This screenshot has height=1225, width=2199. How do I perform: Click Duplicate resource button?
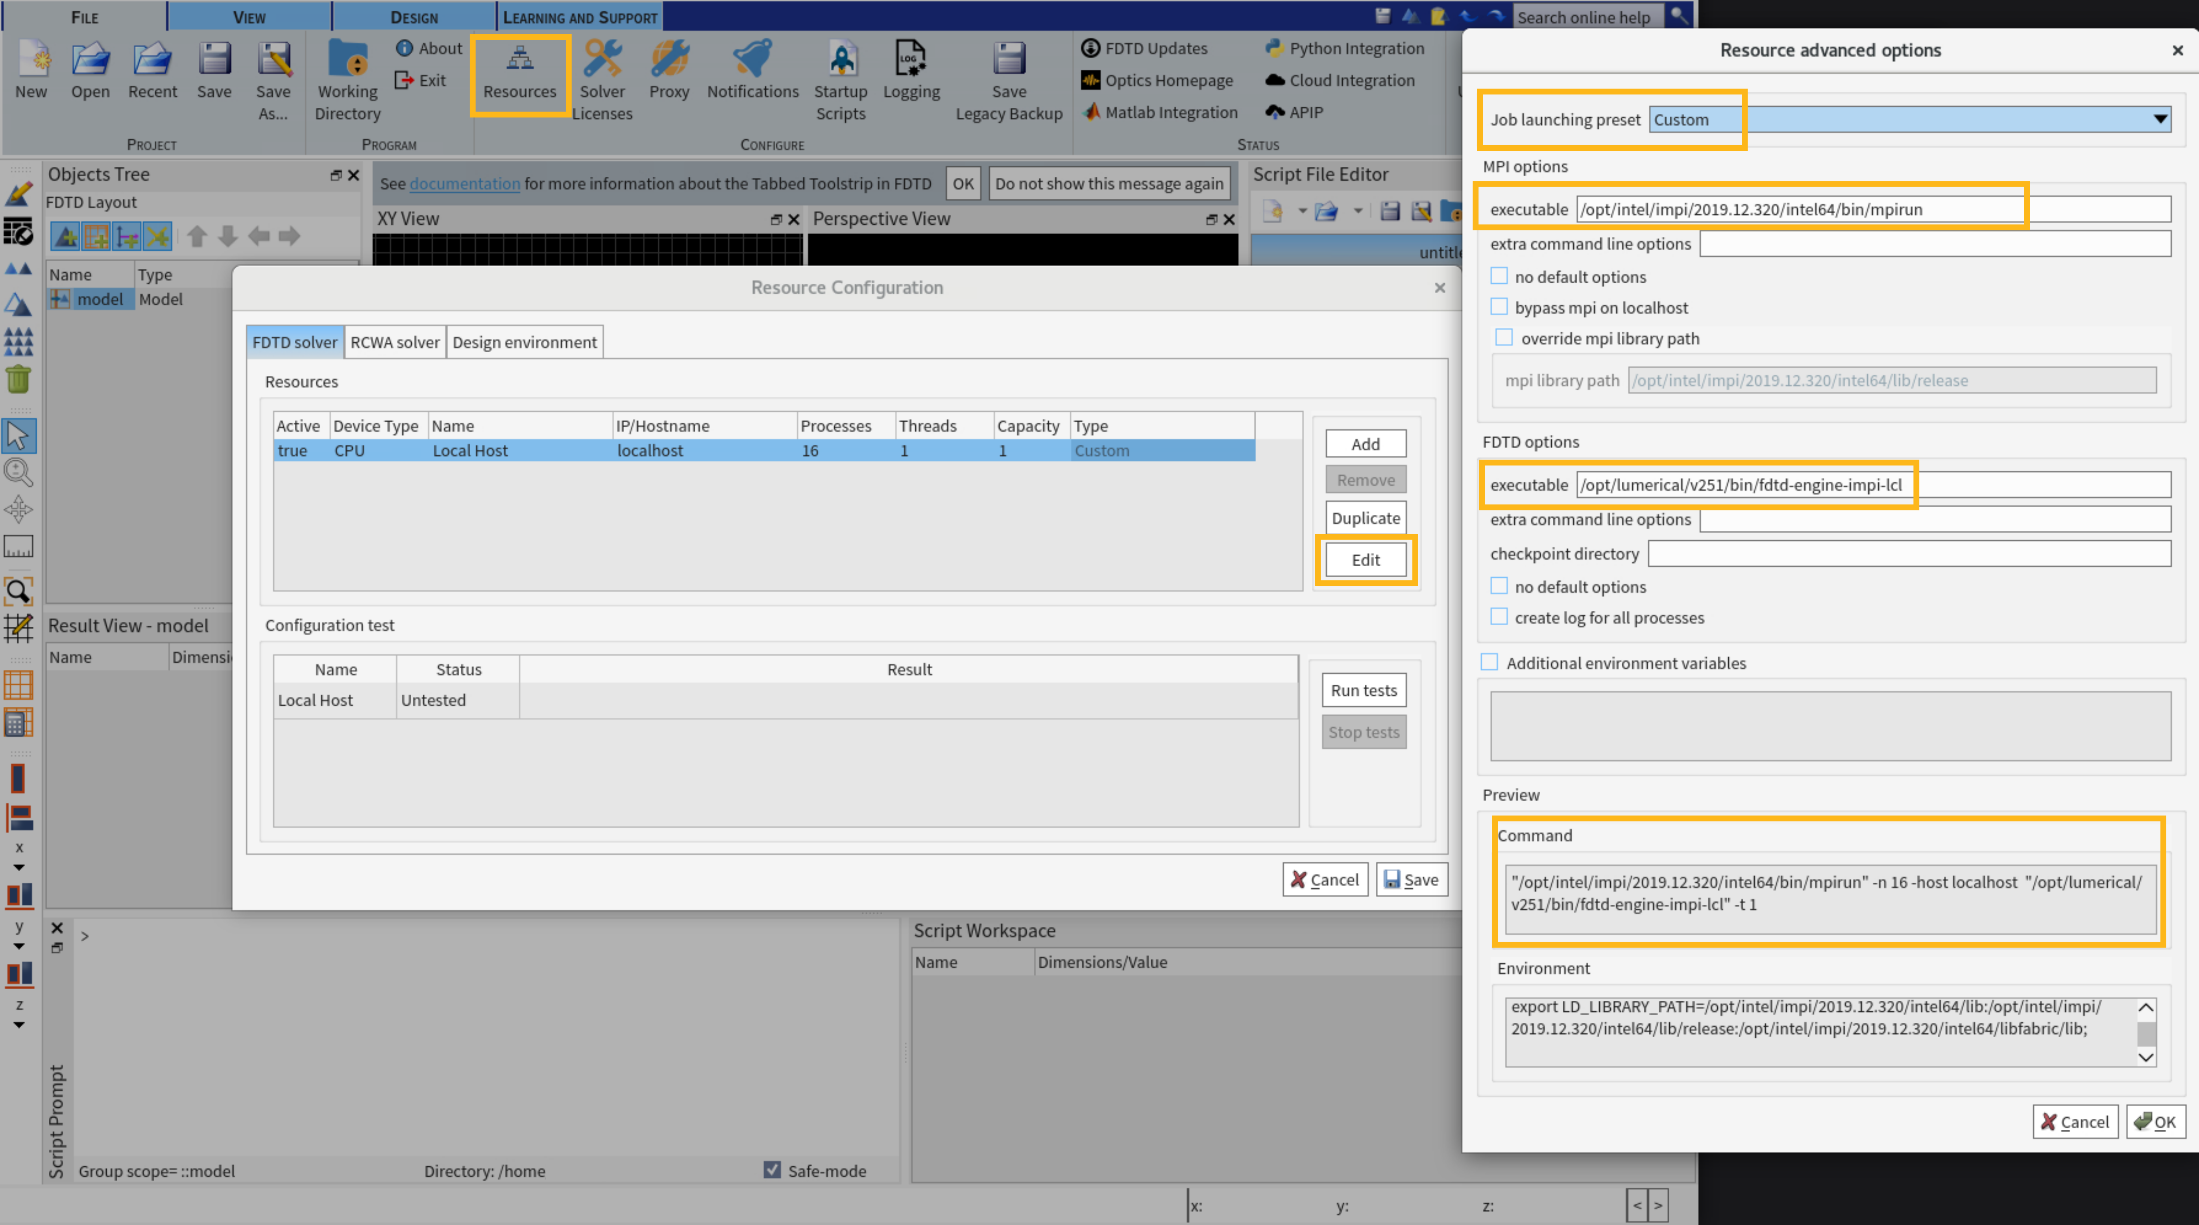pos(1365,518)
